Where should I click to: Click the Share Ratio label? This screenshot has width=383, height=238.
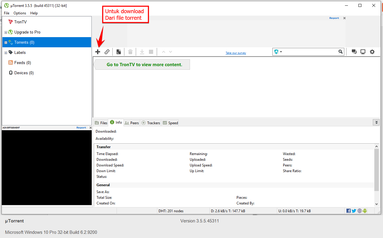pyautogui.click(x=292, y=171)
